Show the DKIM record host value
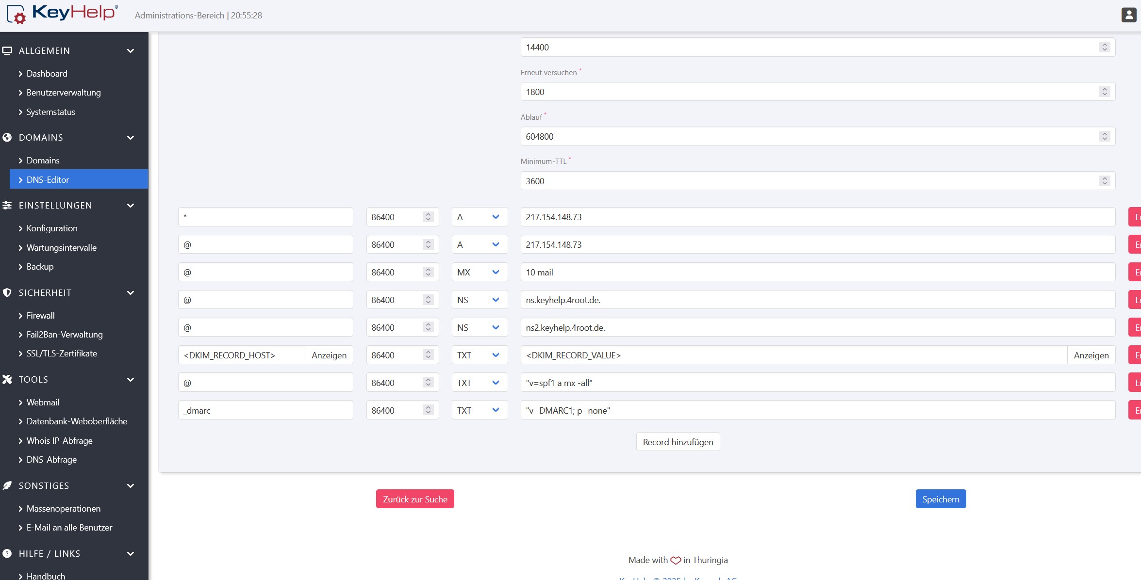The image size is (1141, 580). click(x=329, y=355)
